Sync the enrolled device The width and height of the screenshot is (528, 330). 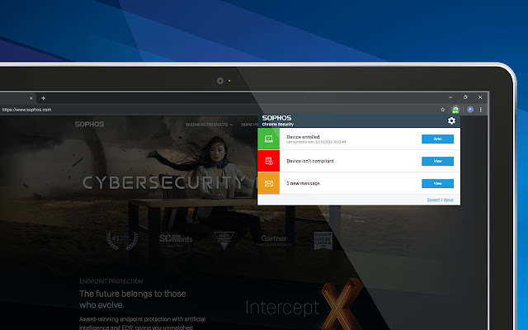click(437, 139)
